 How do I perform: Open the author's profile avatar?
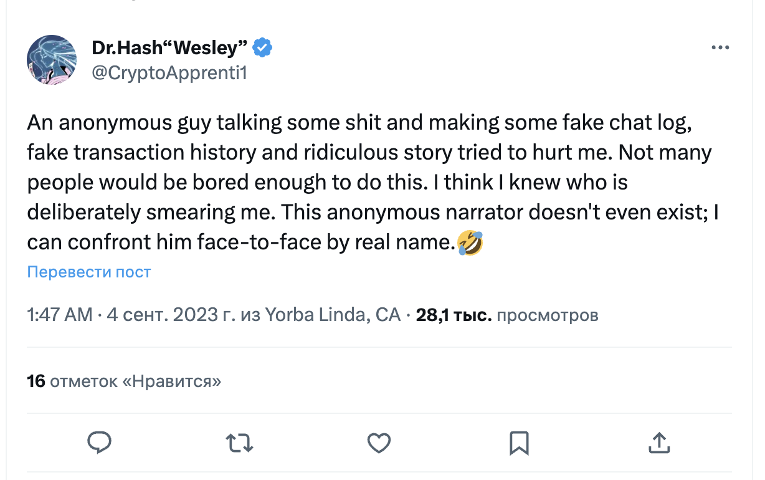tap(51, 60)
